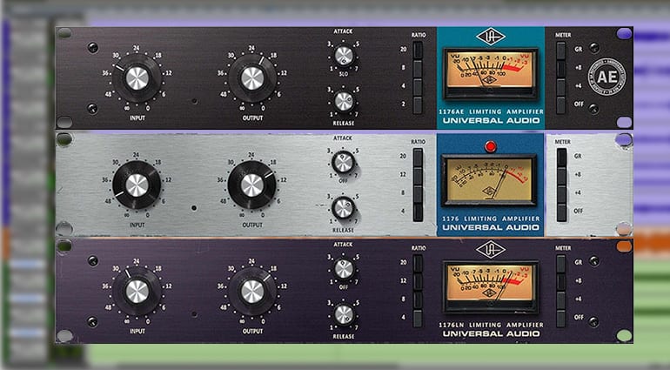Screen dimensions: 670x370
Task: Click the '1176 LIMITING AMPLIFIER' label on silver unit
Action: coord(491,219)
